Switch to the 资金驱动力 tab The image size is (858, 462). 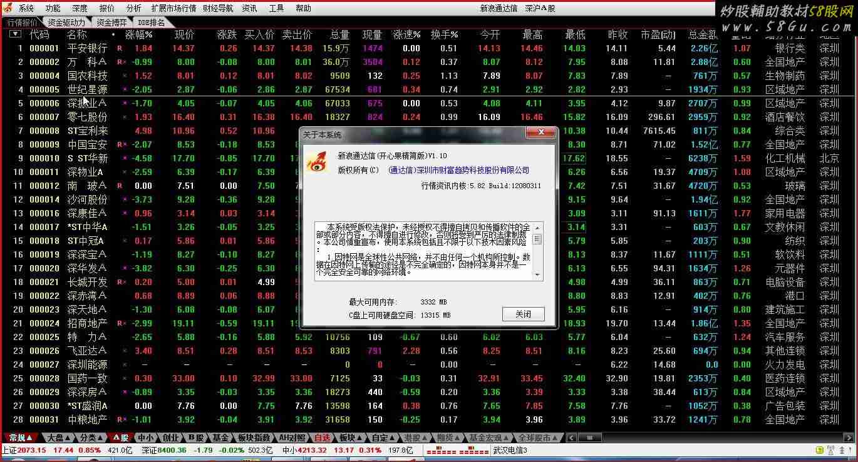click(x=66, y=23)
